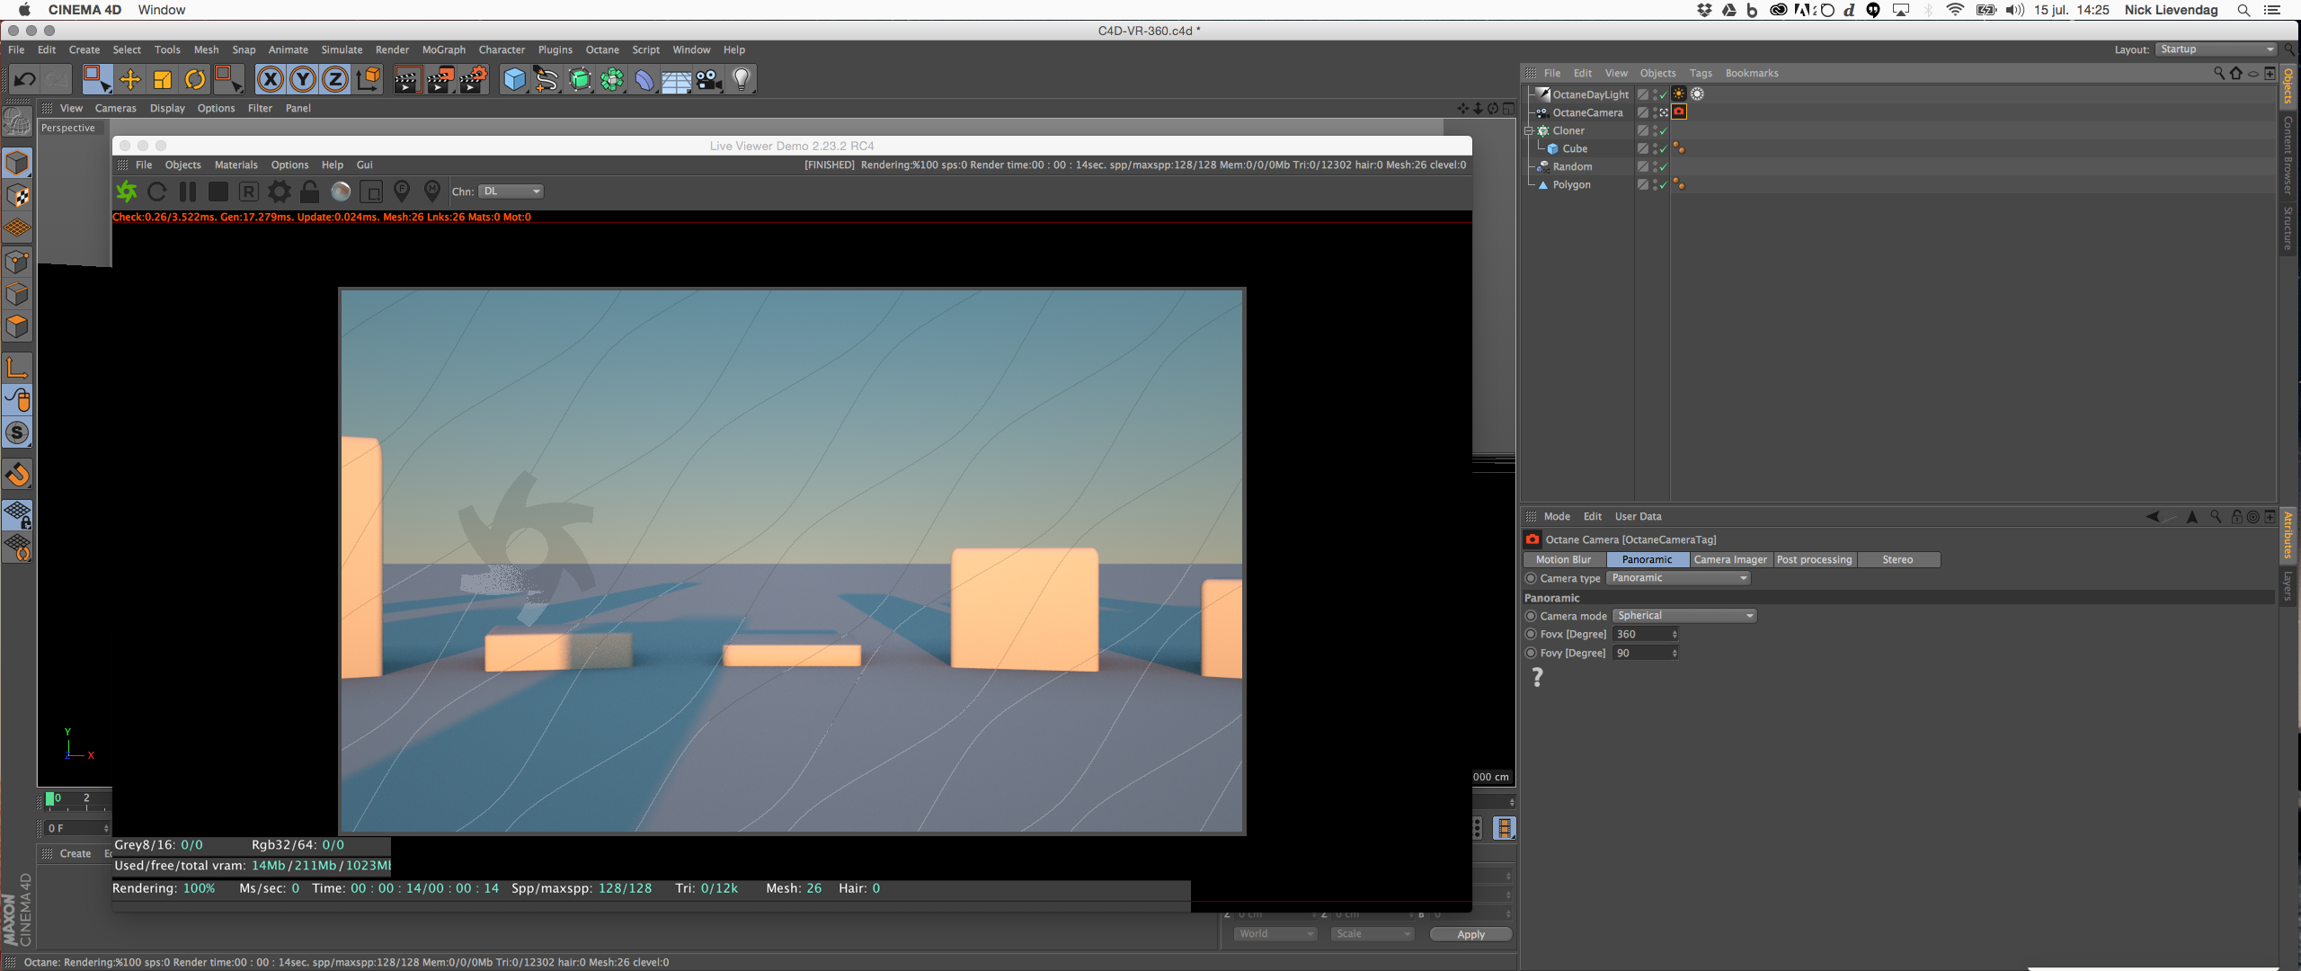Select the Rotate tool
Screen dimensions: 2301x971
(195, 80)
